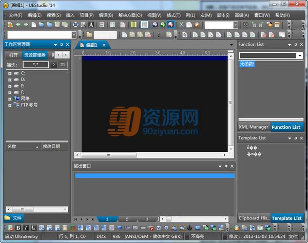The width and height of the screenshot is (308, 243).
Task: Click the green round icon in toolbar
Action: point(163,25)
